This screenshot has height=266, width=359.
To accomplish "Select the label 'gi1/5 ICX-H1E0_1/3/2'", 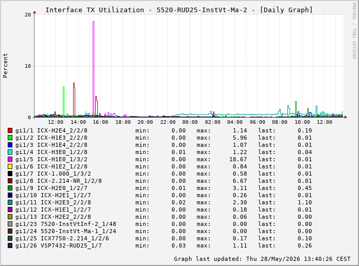I will coord(52,159).
